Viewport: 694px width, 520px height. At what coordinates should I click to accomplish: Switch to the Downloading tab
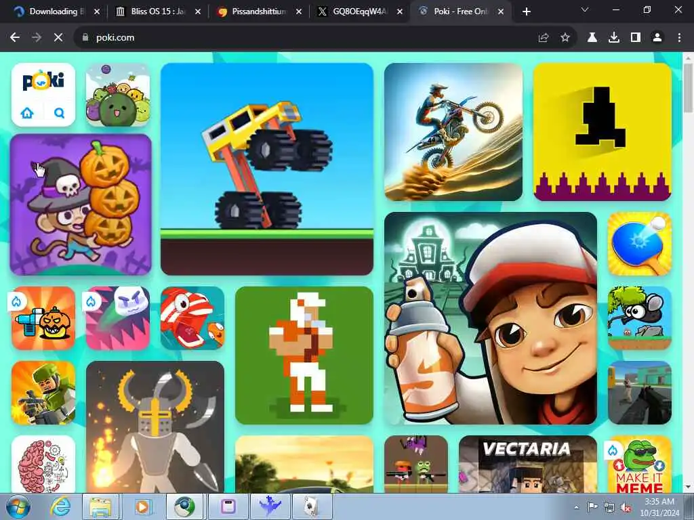coord(57,12)
